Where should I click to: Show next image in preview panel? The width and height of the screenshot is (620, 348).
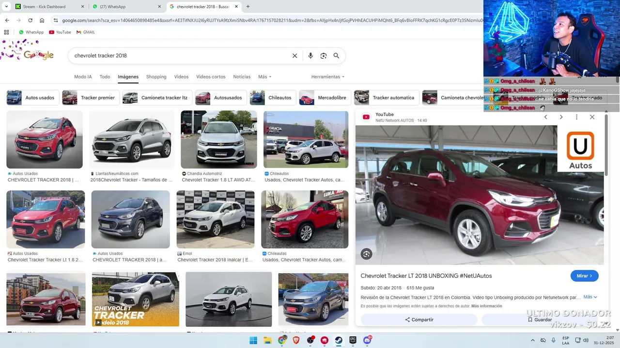click(561, 117)
